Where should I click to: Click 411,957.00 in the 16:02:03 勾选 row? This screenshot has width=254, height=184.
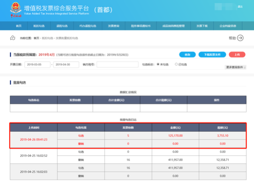pyautogui.click(x=175, y=168)
